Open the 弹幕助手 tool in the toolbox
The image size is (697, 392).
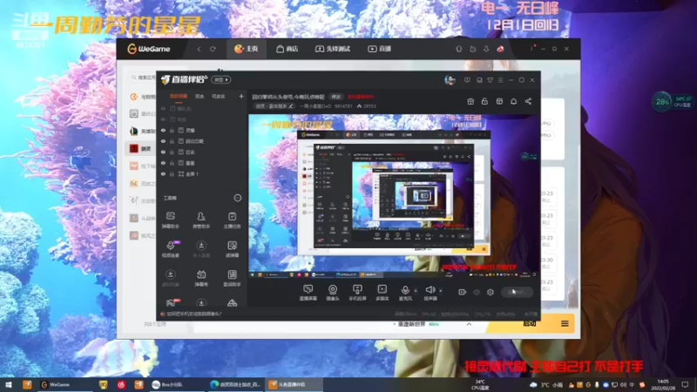[170, 220]
